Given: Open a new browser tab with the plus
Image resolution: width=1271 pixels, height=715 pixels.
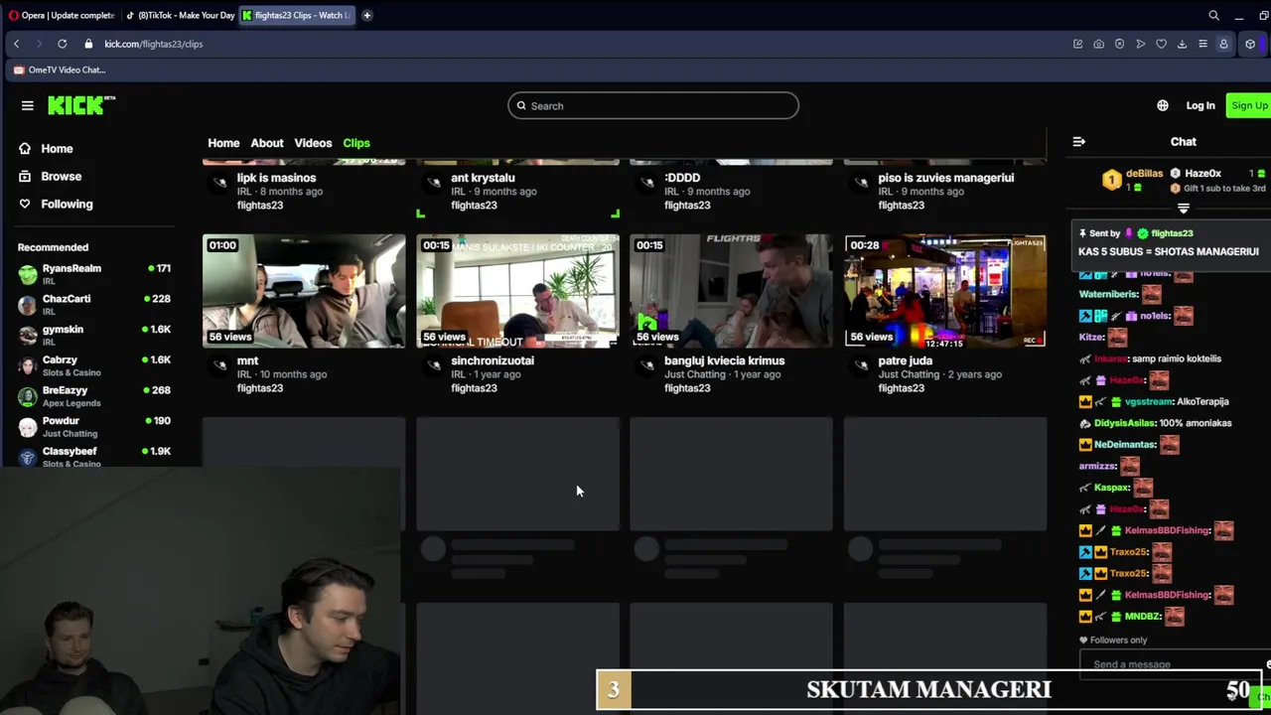Looking at the screenshot, I should (366, 15).
